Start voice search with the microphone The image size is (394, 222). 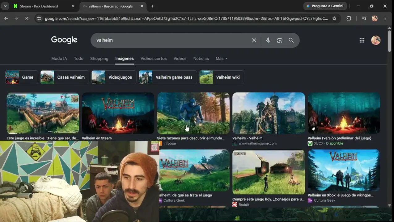click(268, 40)
